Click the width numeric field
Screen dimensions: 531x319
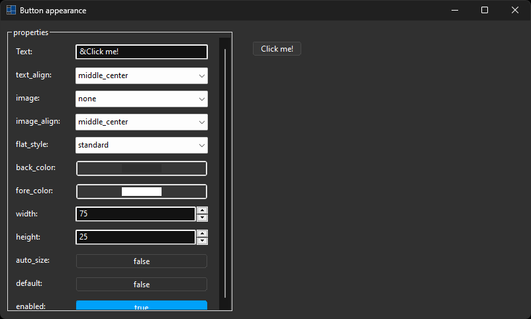coord(136,214)
